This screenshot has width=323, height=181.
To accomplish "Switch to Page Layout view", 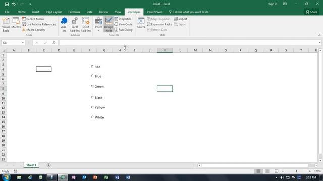I will [267, 171].
